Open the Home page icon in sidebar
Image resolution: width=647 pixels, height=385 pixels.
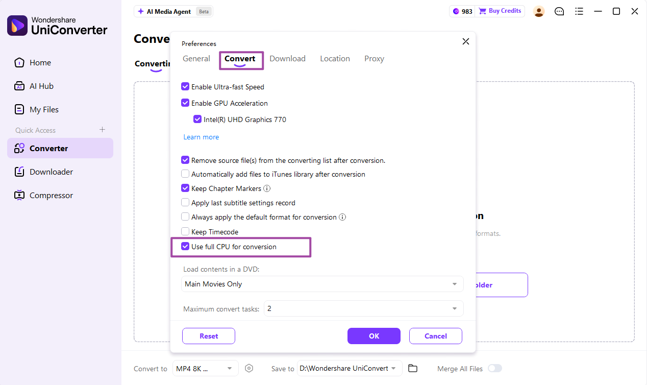[x=19, y=63]
